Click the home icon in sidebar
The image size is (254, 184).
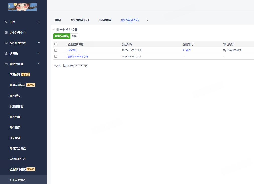pos(6,22)
